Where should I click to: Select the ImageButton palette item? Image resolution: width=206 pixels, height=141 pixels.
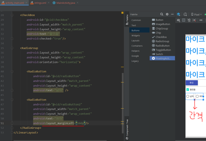click(x=162, y=24)
